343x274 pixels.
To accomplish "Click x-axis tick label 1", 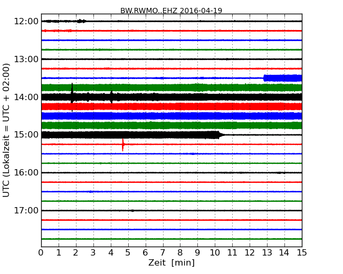I will coord(59,253).
